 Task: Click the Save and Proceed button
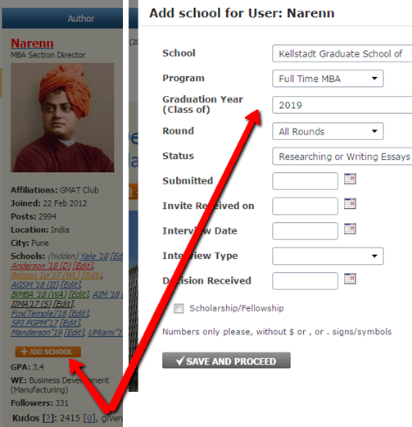[226, 361]
